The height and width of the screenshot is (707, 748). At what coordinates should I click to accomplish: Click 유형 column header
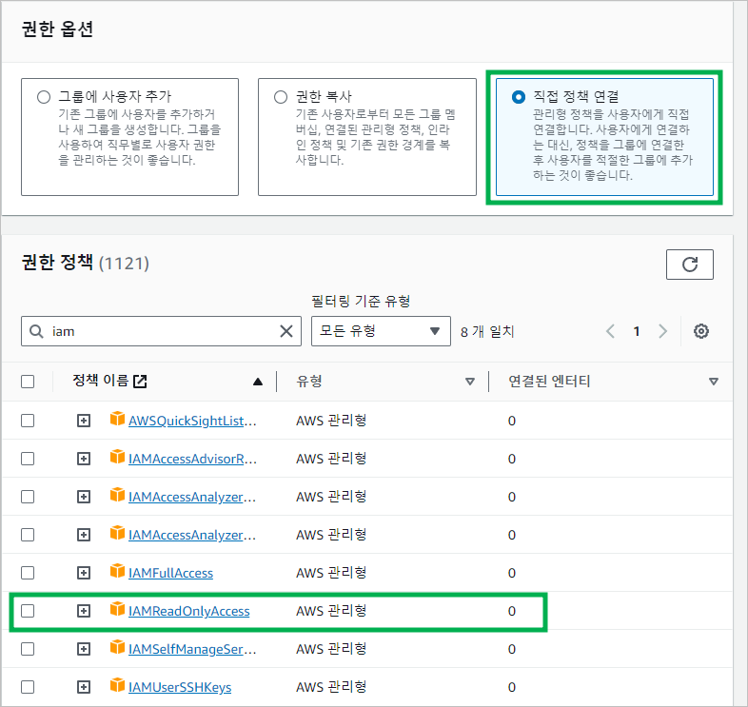click(309, 382)
